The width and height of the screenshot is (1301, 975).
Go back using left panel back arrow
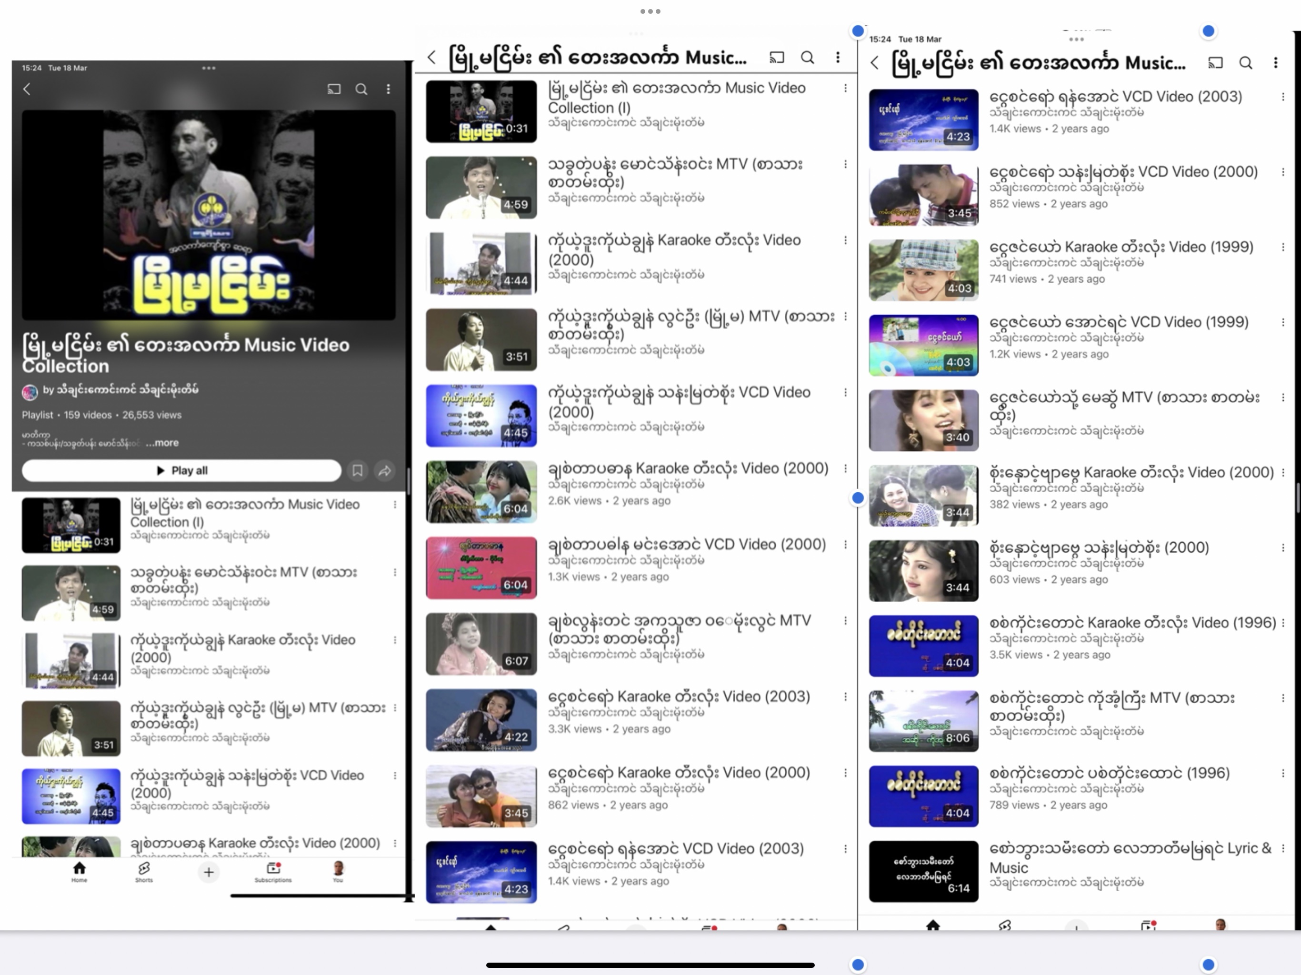tap(27, 90)
